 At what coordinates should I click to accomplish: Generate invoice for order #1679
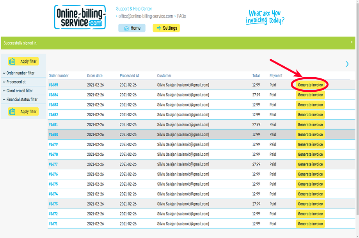click(310, 144)
